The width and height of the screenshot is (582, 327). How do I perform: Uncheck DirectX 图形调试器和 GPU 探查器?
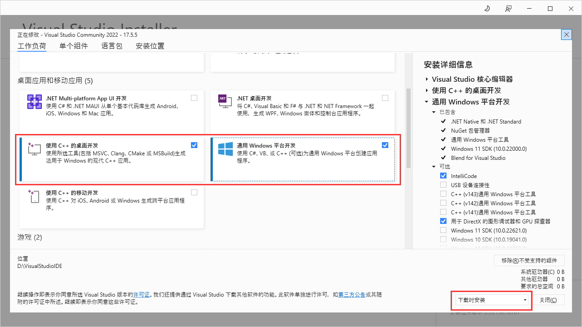click(x=443, y=221)
